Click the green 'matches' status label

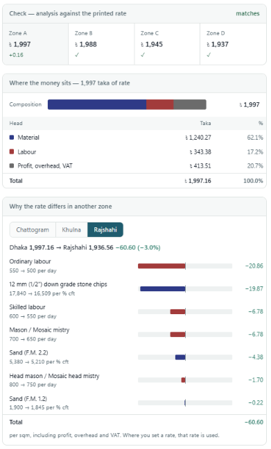(x=247, y=13)
